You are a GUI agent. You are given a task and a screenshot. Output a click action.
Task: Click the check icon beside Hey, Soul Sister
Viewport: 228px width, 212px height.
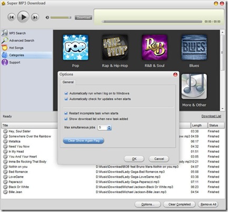pos(5,131)
